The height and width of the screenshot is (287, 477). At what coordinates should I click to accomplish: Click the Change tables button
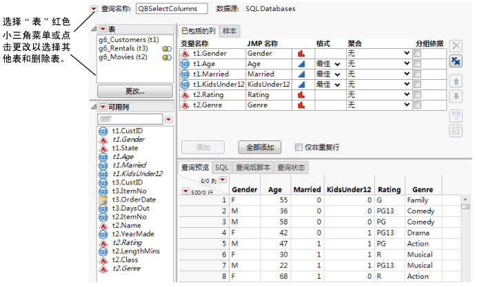coord(135,92)
